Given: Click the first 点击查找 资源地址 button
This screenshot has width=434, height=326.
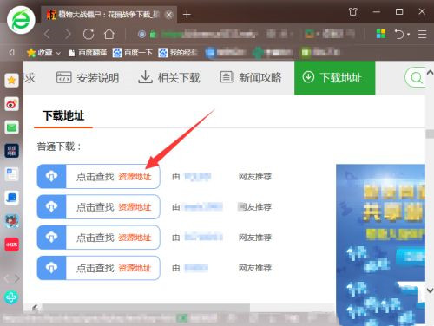Looking at the screenshot, I should tap(98, 176).
